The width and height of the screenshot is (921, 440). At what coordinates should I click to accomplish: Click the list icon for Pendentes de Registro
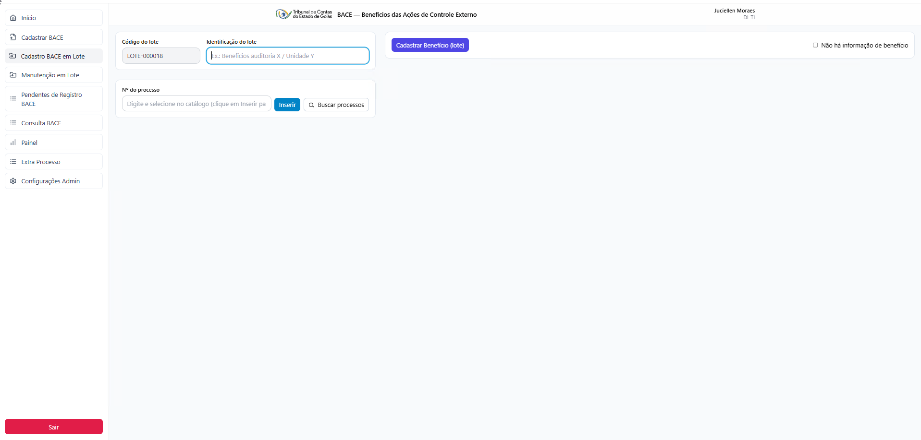[x=13, y=99]
